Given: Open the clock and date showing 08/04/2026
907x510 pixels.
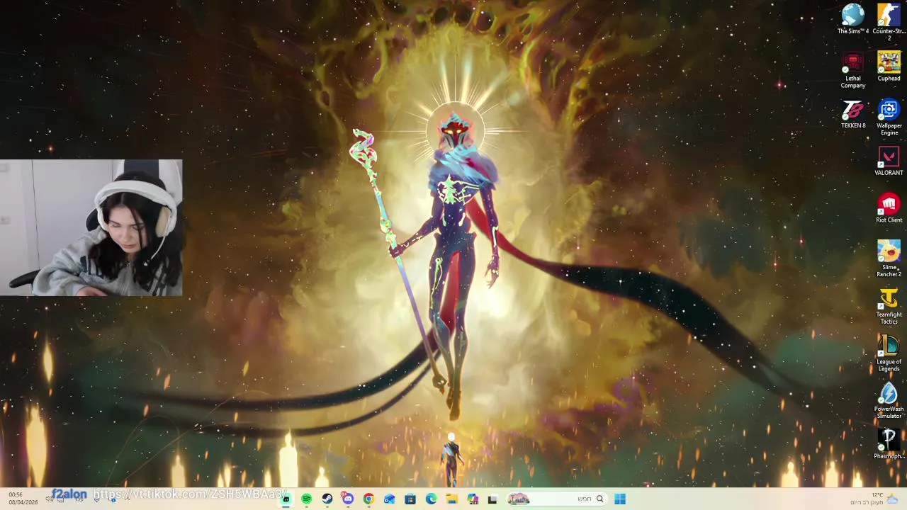Looking at the screenshot, I should pyautogui.click(x=23, y=499).
